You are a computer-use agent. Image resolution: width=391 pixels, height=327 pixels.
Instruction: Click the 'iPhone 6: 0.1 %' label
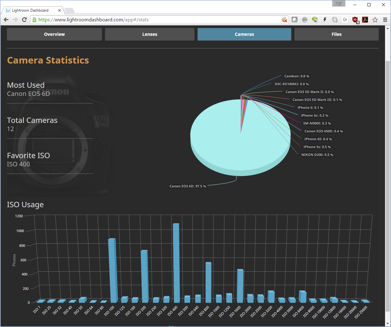point(310,108)
